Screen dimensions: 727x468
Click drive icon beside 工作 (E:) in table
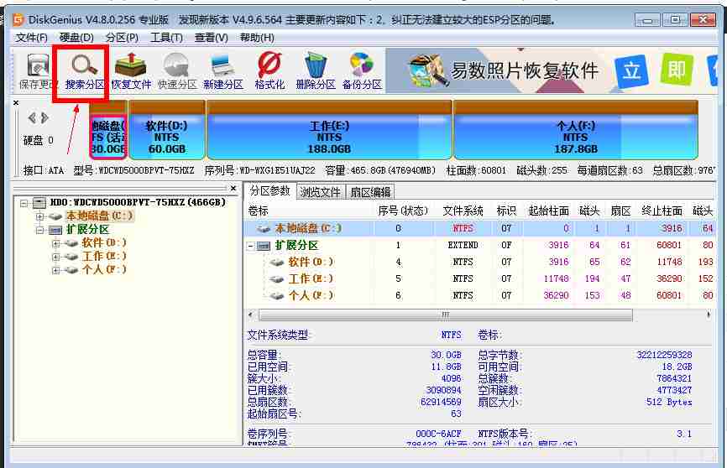(277, 279)
